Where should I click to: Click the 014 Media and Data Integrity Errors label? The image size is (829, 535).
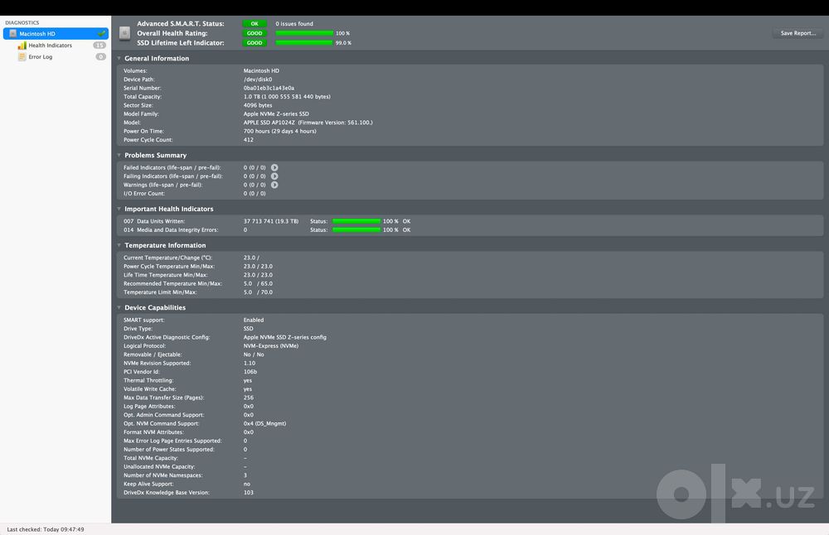click(171, 229)
